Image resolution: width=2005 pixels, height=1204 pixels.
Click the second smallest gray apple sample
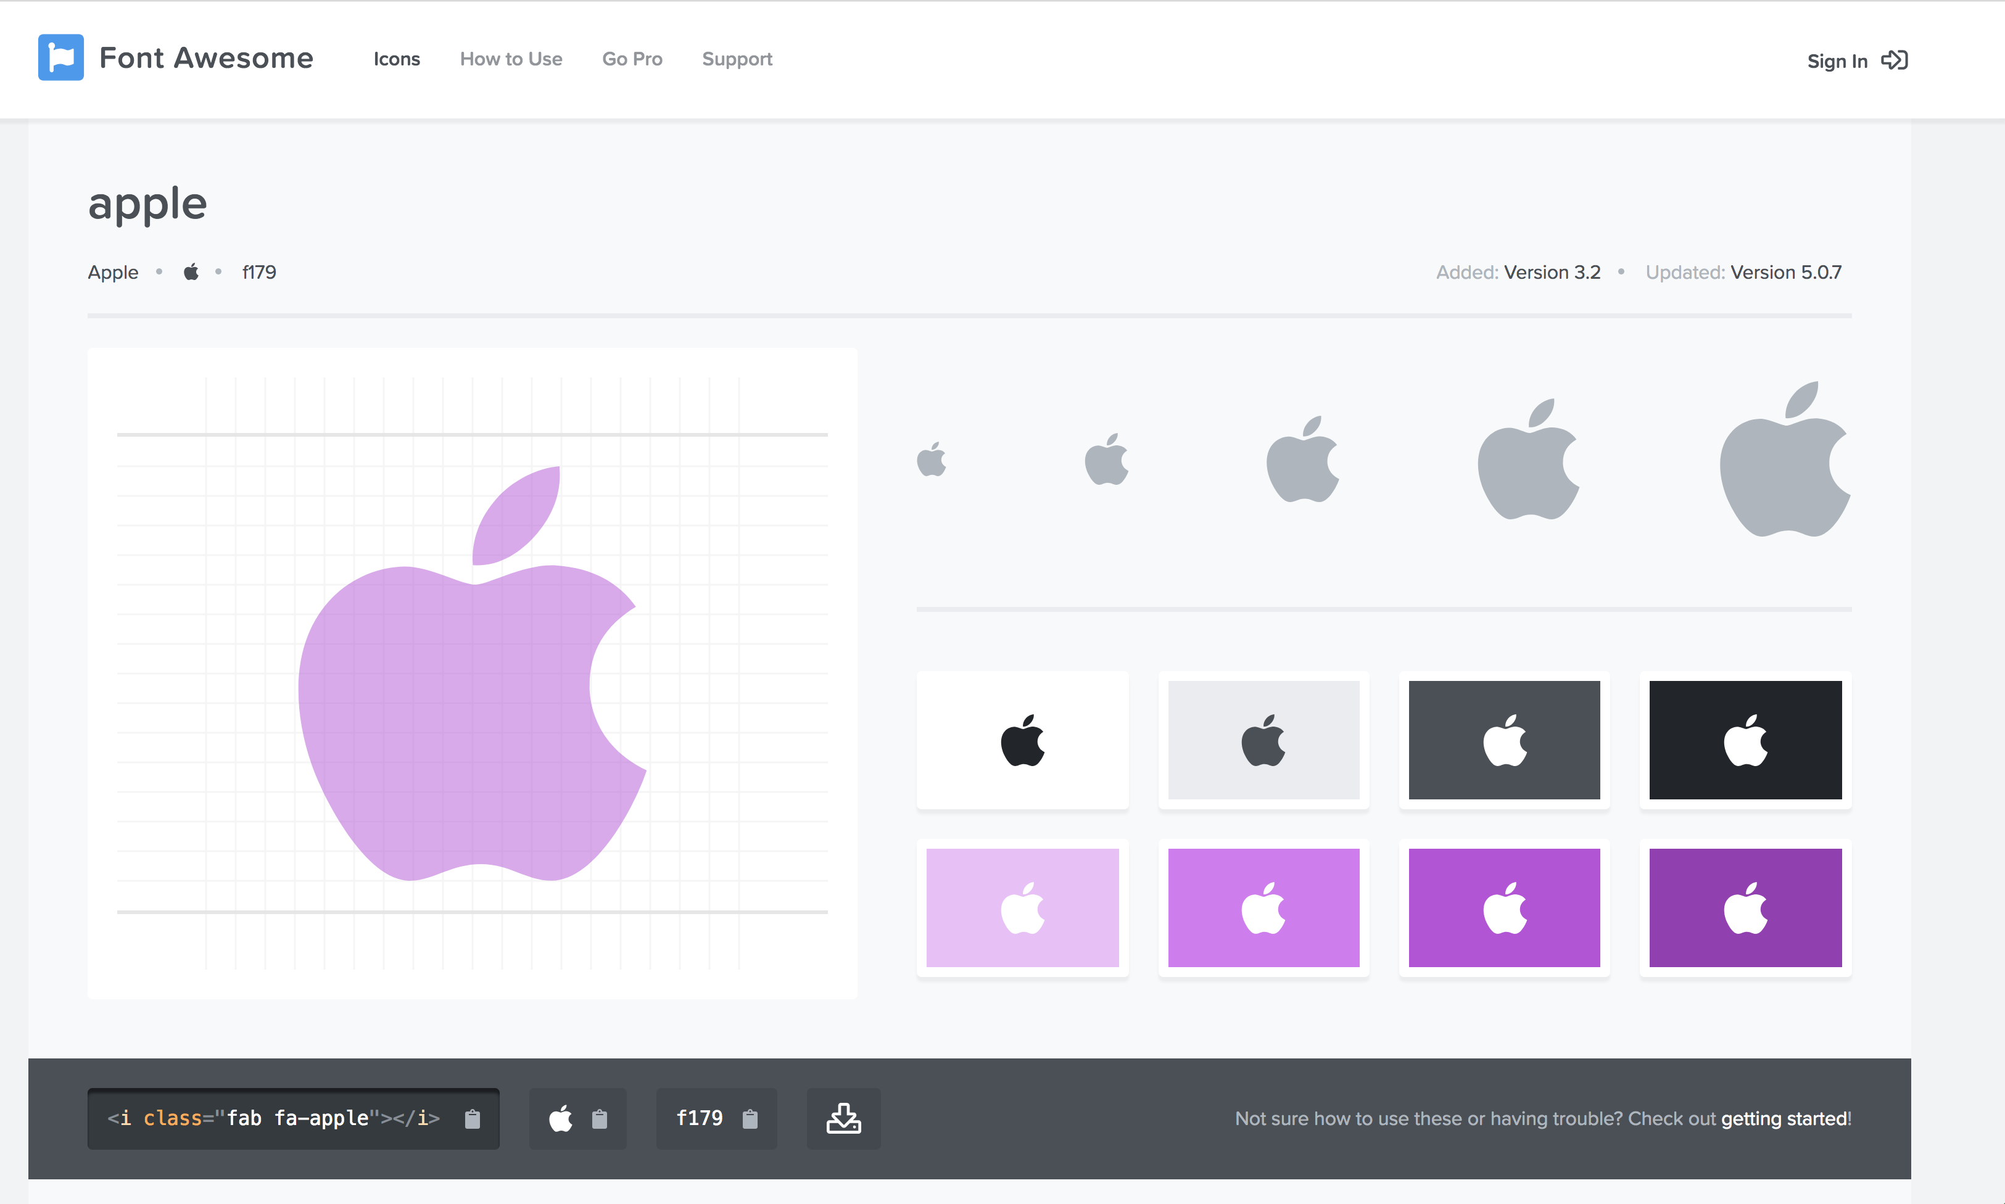[1107, 459]
